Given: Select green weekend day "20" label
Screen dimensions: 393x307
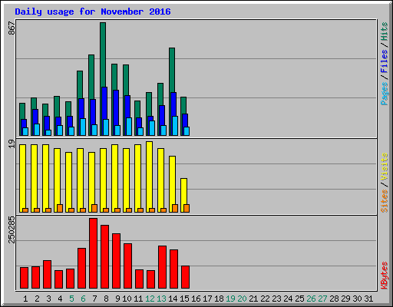Looking at the screenshot, I should tap(242, 299).
